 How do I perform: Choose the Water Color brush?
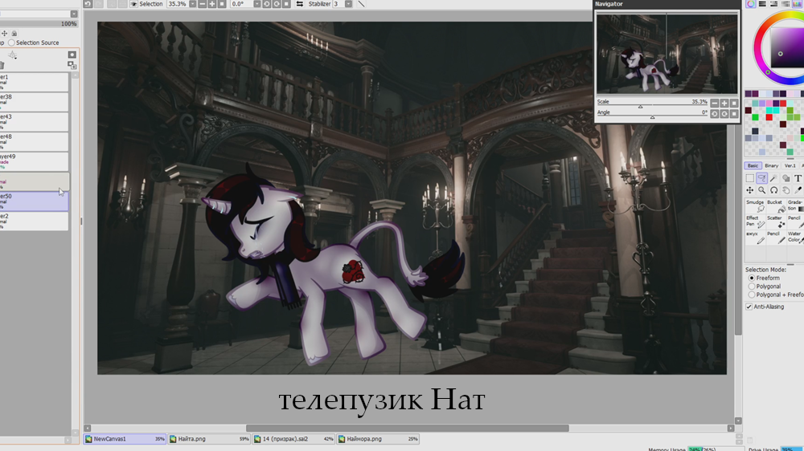point(795,237)
